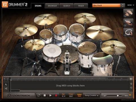Step the Dry Rock preset up or down with the arrows
The width and height of the screenshot is (136, 102).
pos(123,5)
